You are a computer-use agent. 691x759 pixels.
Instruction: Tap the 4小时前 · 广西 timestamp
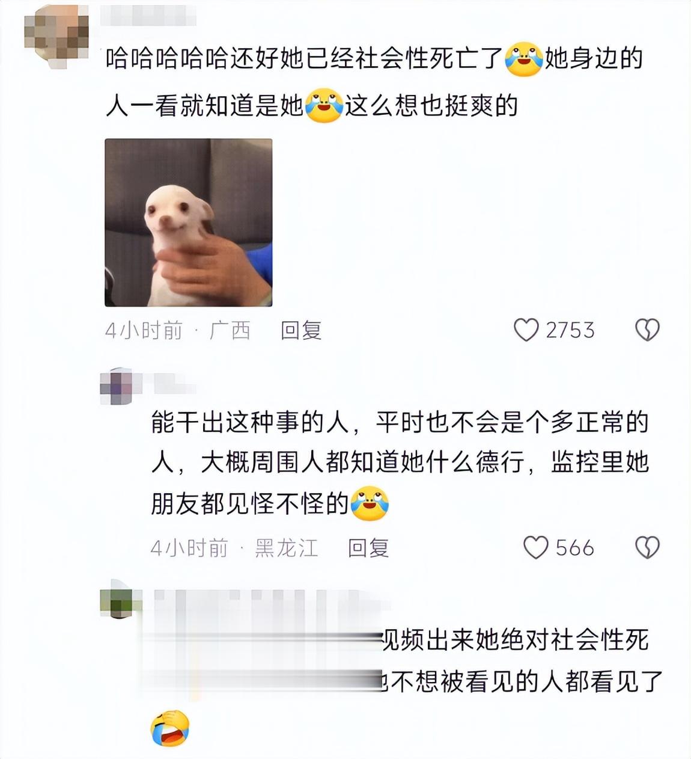click(x=178, y=330)
